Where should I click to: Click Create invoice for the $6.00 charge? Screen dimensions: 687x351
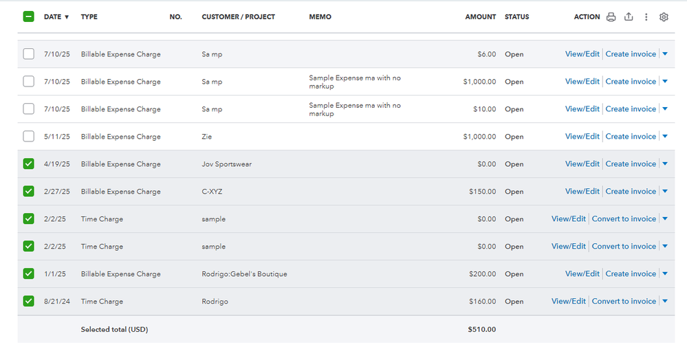pos(631,54)
